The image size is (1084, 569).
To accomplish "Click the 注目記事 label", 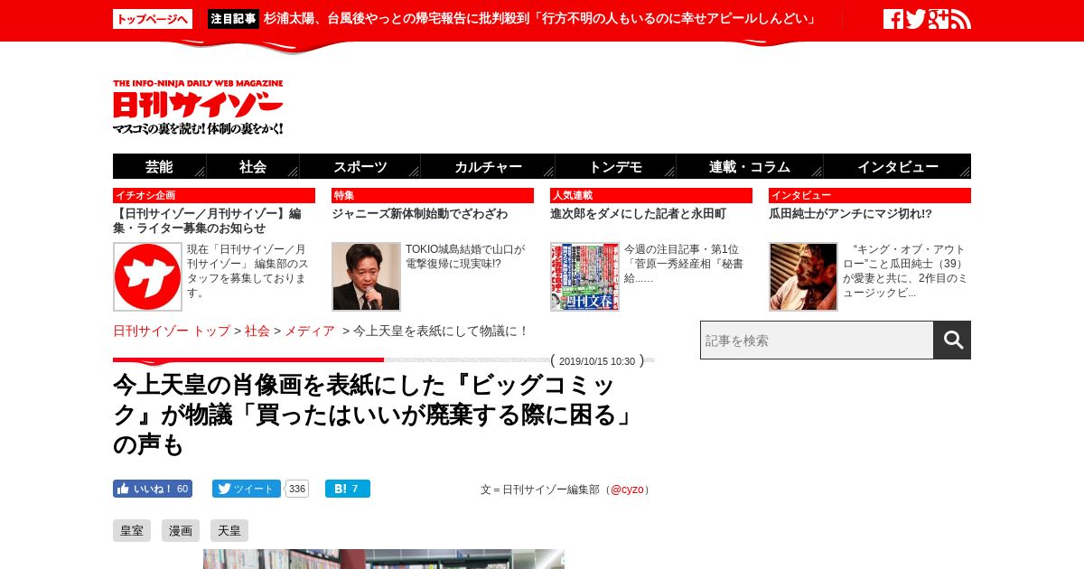I will pyautogui.click(x=234, y=19).
